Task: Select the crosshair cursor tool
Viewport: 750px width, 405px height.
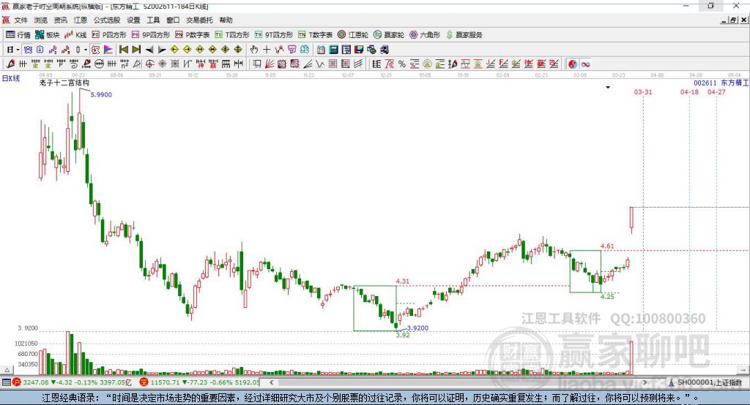Action: [x=267, y=50]
